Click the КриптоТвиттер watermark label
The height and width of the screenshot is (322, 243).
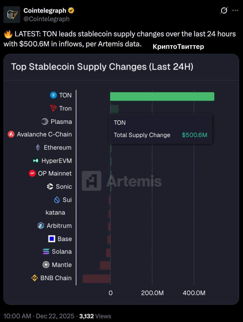click(178, 47)
